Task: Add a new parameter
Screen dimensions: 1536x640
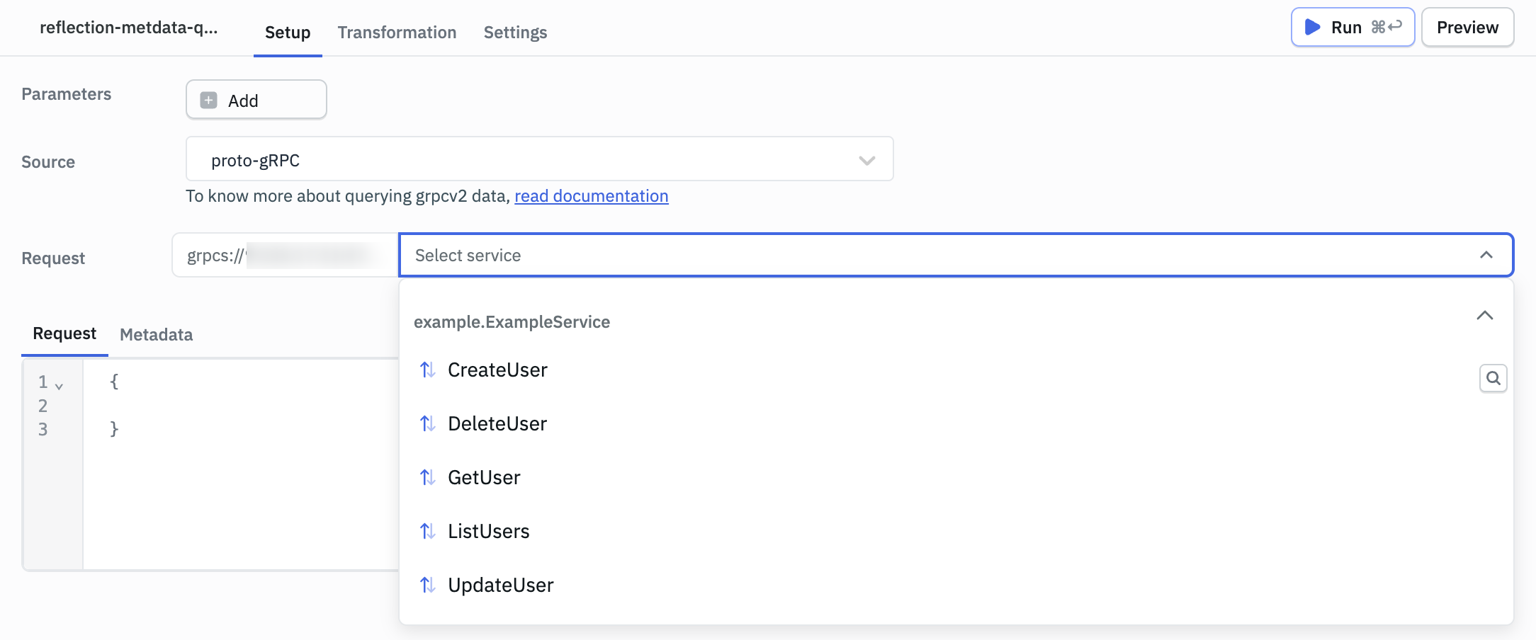Action: point(256,99)
